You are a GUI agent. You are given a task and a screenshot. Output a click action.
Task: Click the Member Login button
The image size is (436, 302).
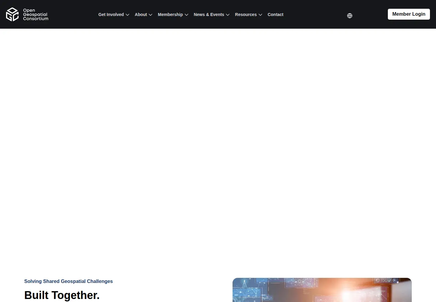coord(409,14)
